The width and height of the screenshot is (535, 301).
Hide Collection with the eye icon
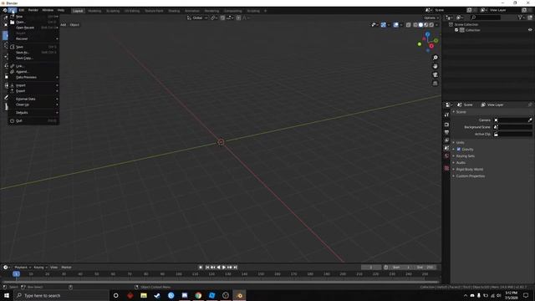coord(530,30)
